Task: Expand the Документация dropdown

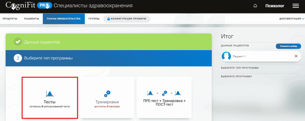Action: pyautogui.click(x=292, y=19)
